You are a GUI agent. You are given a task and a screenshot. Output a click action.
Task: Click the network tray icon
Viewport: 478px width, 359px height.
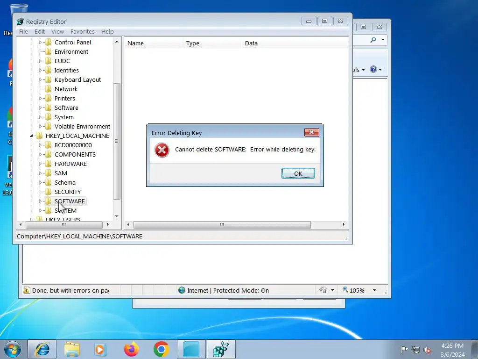click(x=416, y=350)
